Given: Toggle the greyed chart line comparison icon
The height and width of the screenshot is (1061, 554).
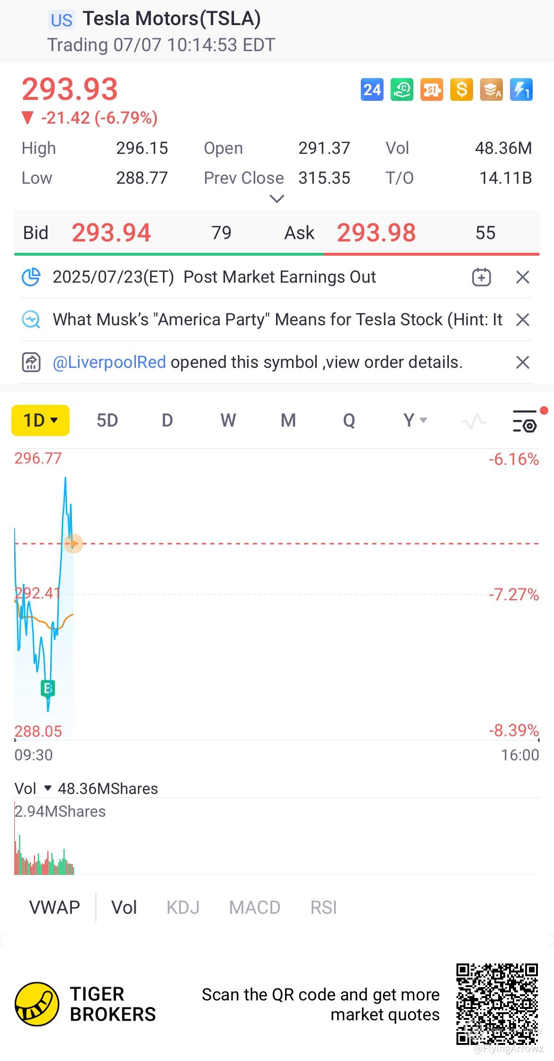Looking at the screenshot, I should [x=474, y=421].
